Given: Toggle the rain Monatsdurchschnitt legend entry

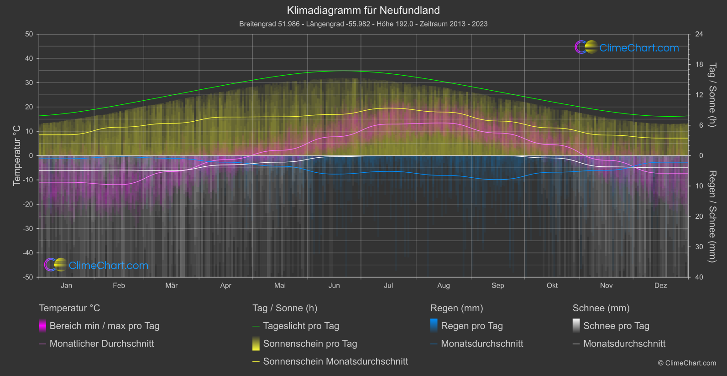Looking at the screenshot, I should (x=481, y=344).
